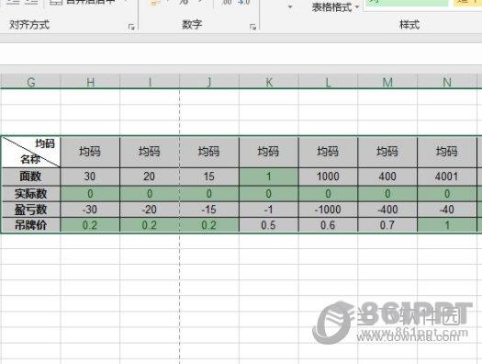Select the green cell with value 1 in column K
482x364 pixels.
pyautogui.click(x=269, y=176)
